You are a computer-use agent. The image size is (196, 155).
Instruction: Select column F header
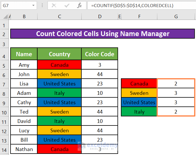tap(139, 16)
